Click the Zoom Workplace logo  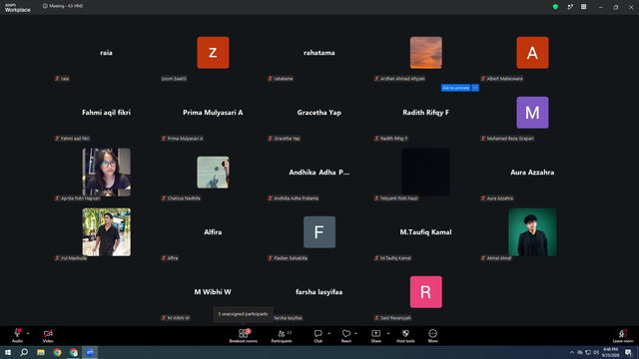coord(18,8)
